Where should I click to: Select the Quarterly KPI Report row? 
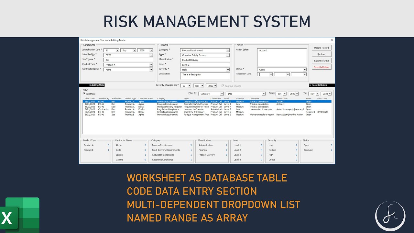[x=207, y=112]
